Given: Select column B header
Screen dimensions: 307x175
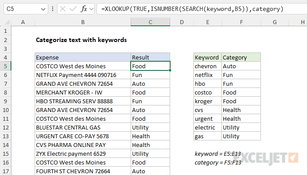Looking at the screenshot, I should point(83,22).
